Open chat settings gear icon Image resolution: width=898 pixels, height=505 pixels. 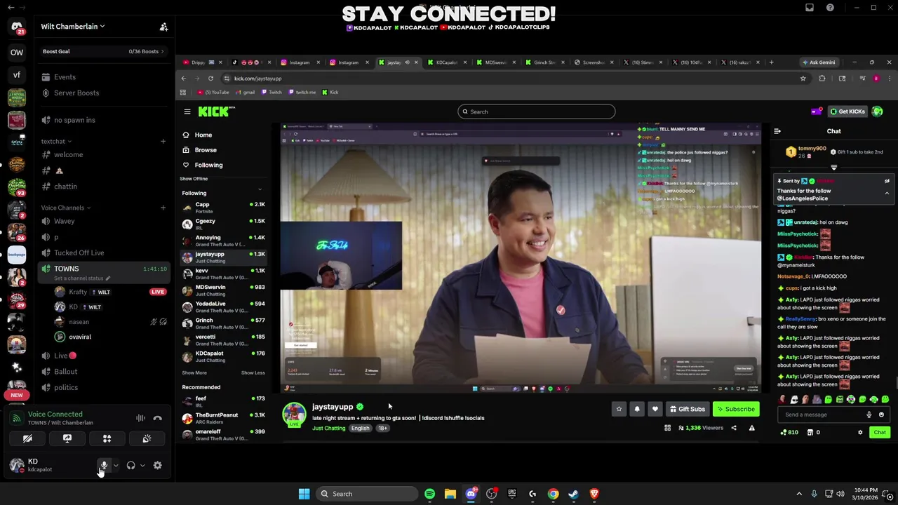point(860,433)
